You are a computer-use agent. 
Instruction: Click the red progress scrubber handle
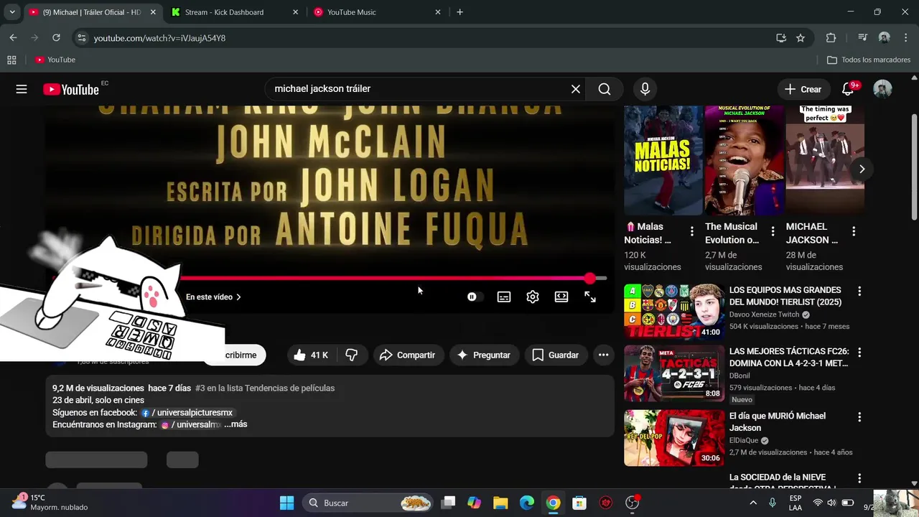[590, 278]
